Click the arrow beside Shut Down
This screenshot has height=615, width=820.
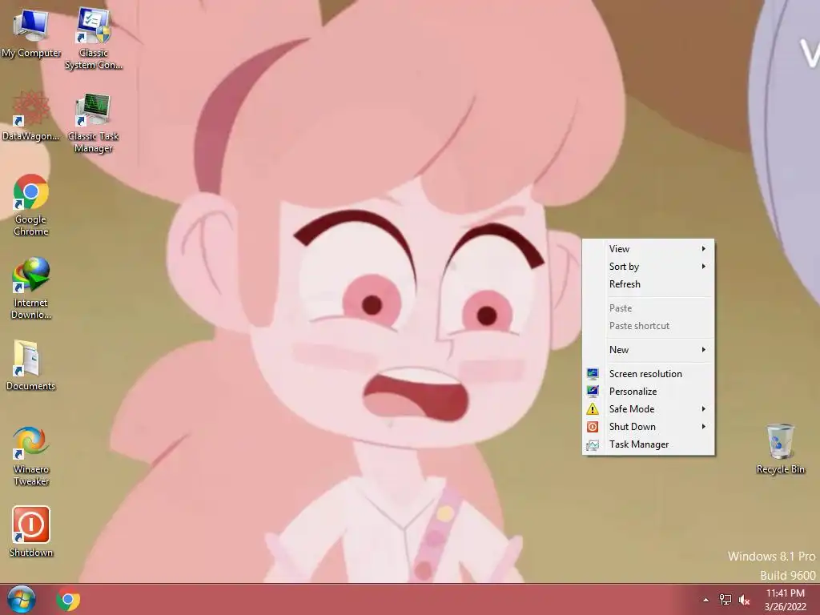(x=704, y=427)
